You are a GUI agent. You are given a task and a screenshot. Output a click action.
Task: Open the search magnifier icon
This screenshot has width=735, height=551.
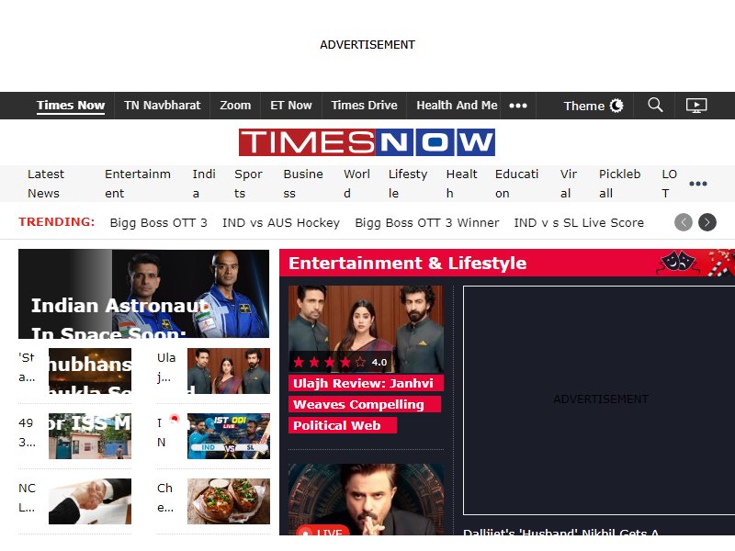(x=655, y=105)
